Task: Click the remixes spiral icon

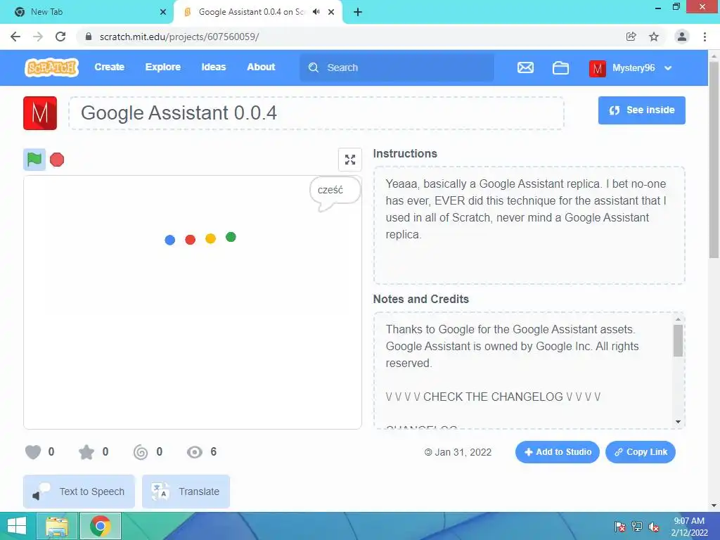Action: coord(141,452)
